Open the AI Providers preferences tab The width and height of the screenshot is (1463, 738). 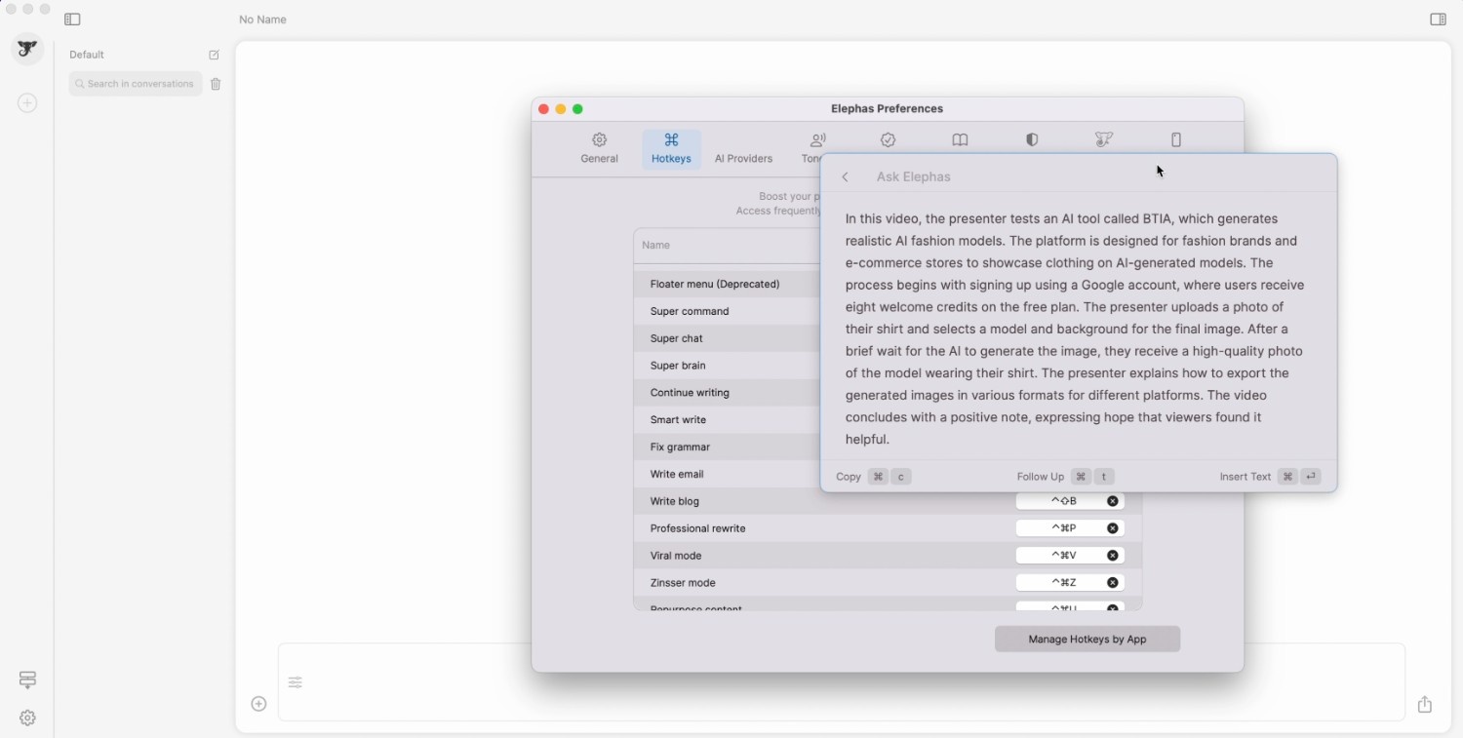coord(743,148)
